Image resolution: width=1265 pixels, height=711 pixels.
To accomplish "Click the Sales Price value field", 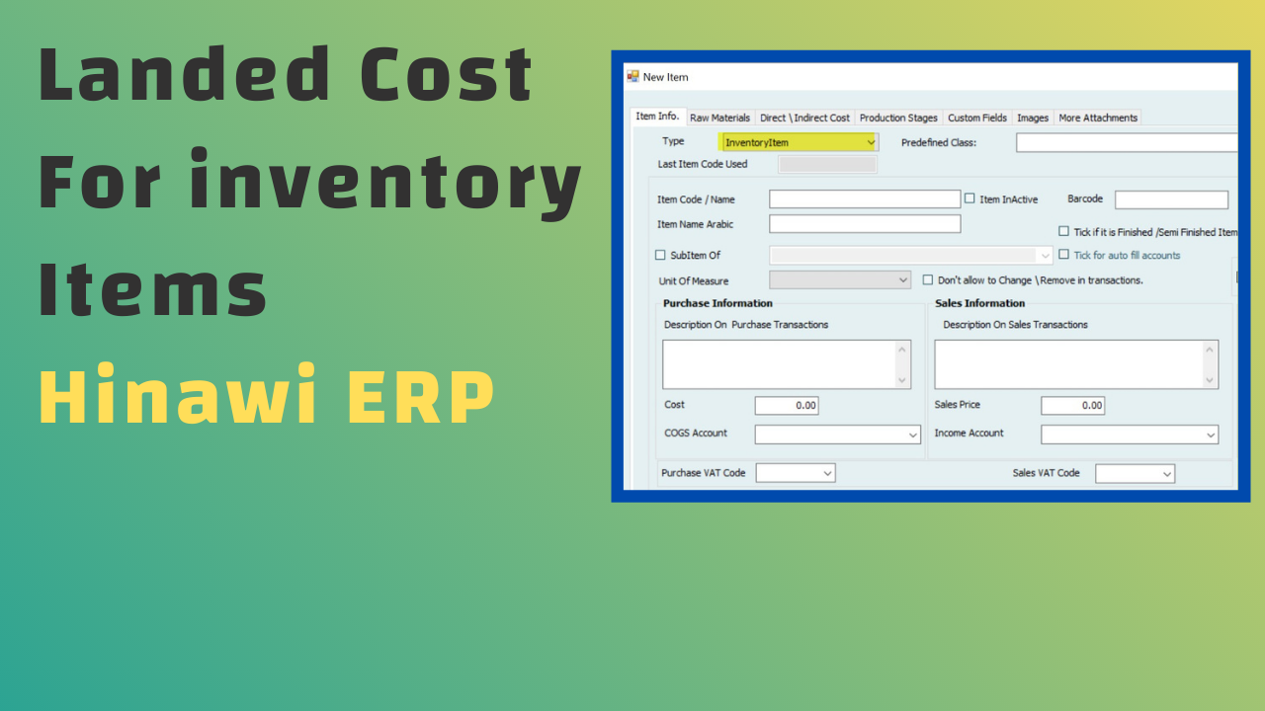I will [1072, 406].
